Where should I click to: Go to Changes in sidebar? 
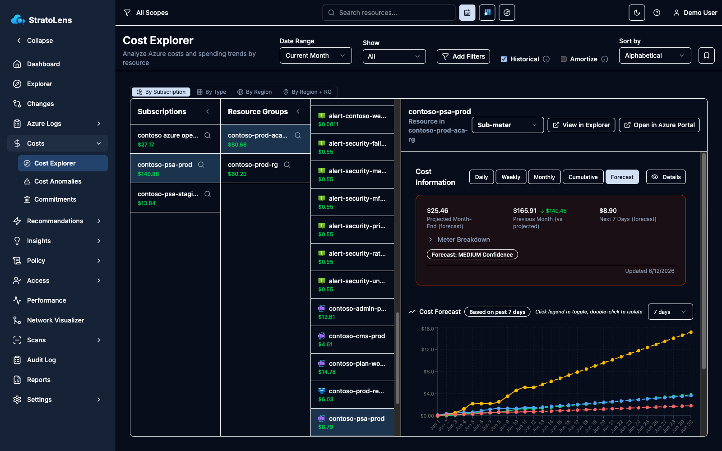(x=57, y=104)
